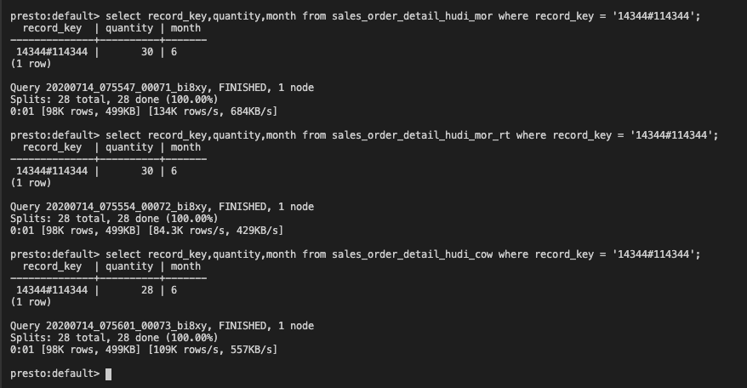
Task: Click the month column header of the last result
Action: [185, 266]
